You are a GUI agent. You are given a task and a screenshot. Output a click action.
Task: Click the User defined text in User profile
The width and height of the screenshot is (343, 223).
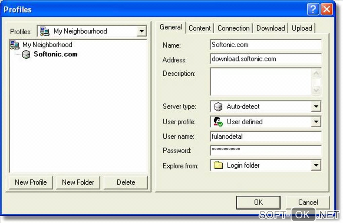[244, 122]
